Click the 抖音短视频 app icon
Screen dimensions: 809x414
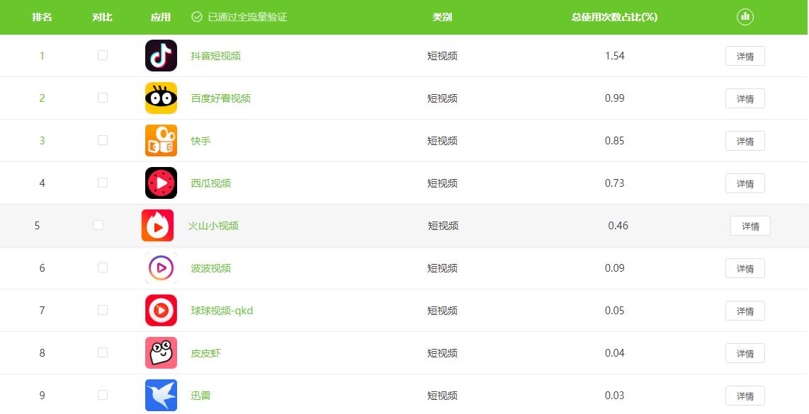tap(161, 56)
